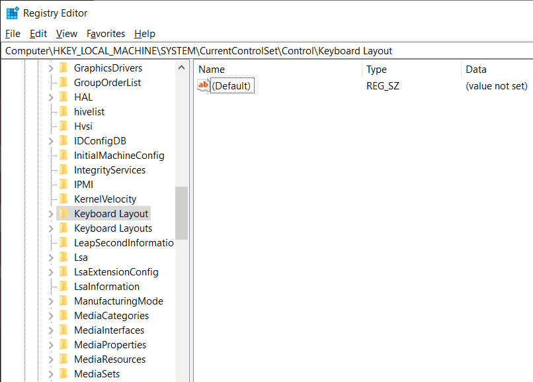Expand the ManufacturingMode key
Viewport: 533px width, 382px height.
click(x=51, y=301)
